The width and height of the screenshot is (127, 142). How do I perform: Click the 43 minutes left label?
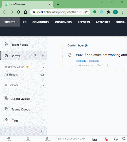point(86,65)
